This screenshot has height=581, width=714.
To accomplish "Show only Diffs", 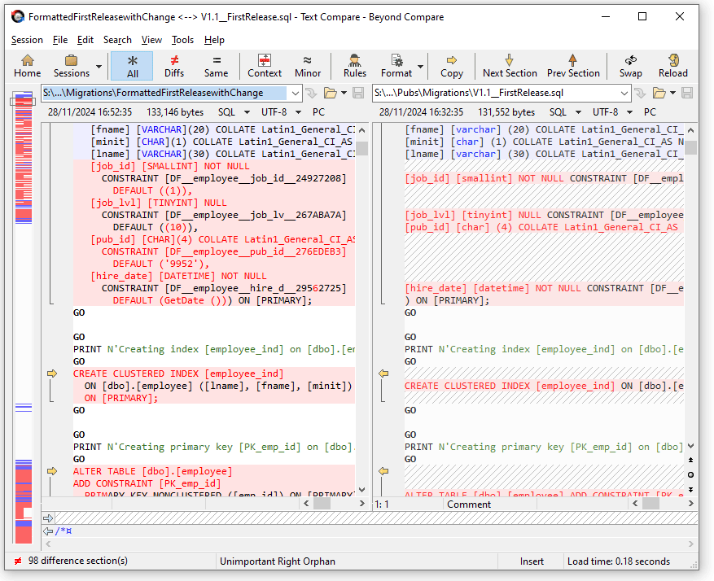I will pyautogui.click(x=174, y=67).
